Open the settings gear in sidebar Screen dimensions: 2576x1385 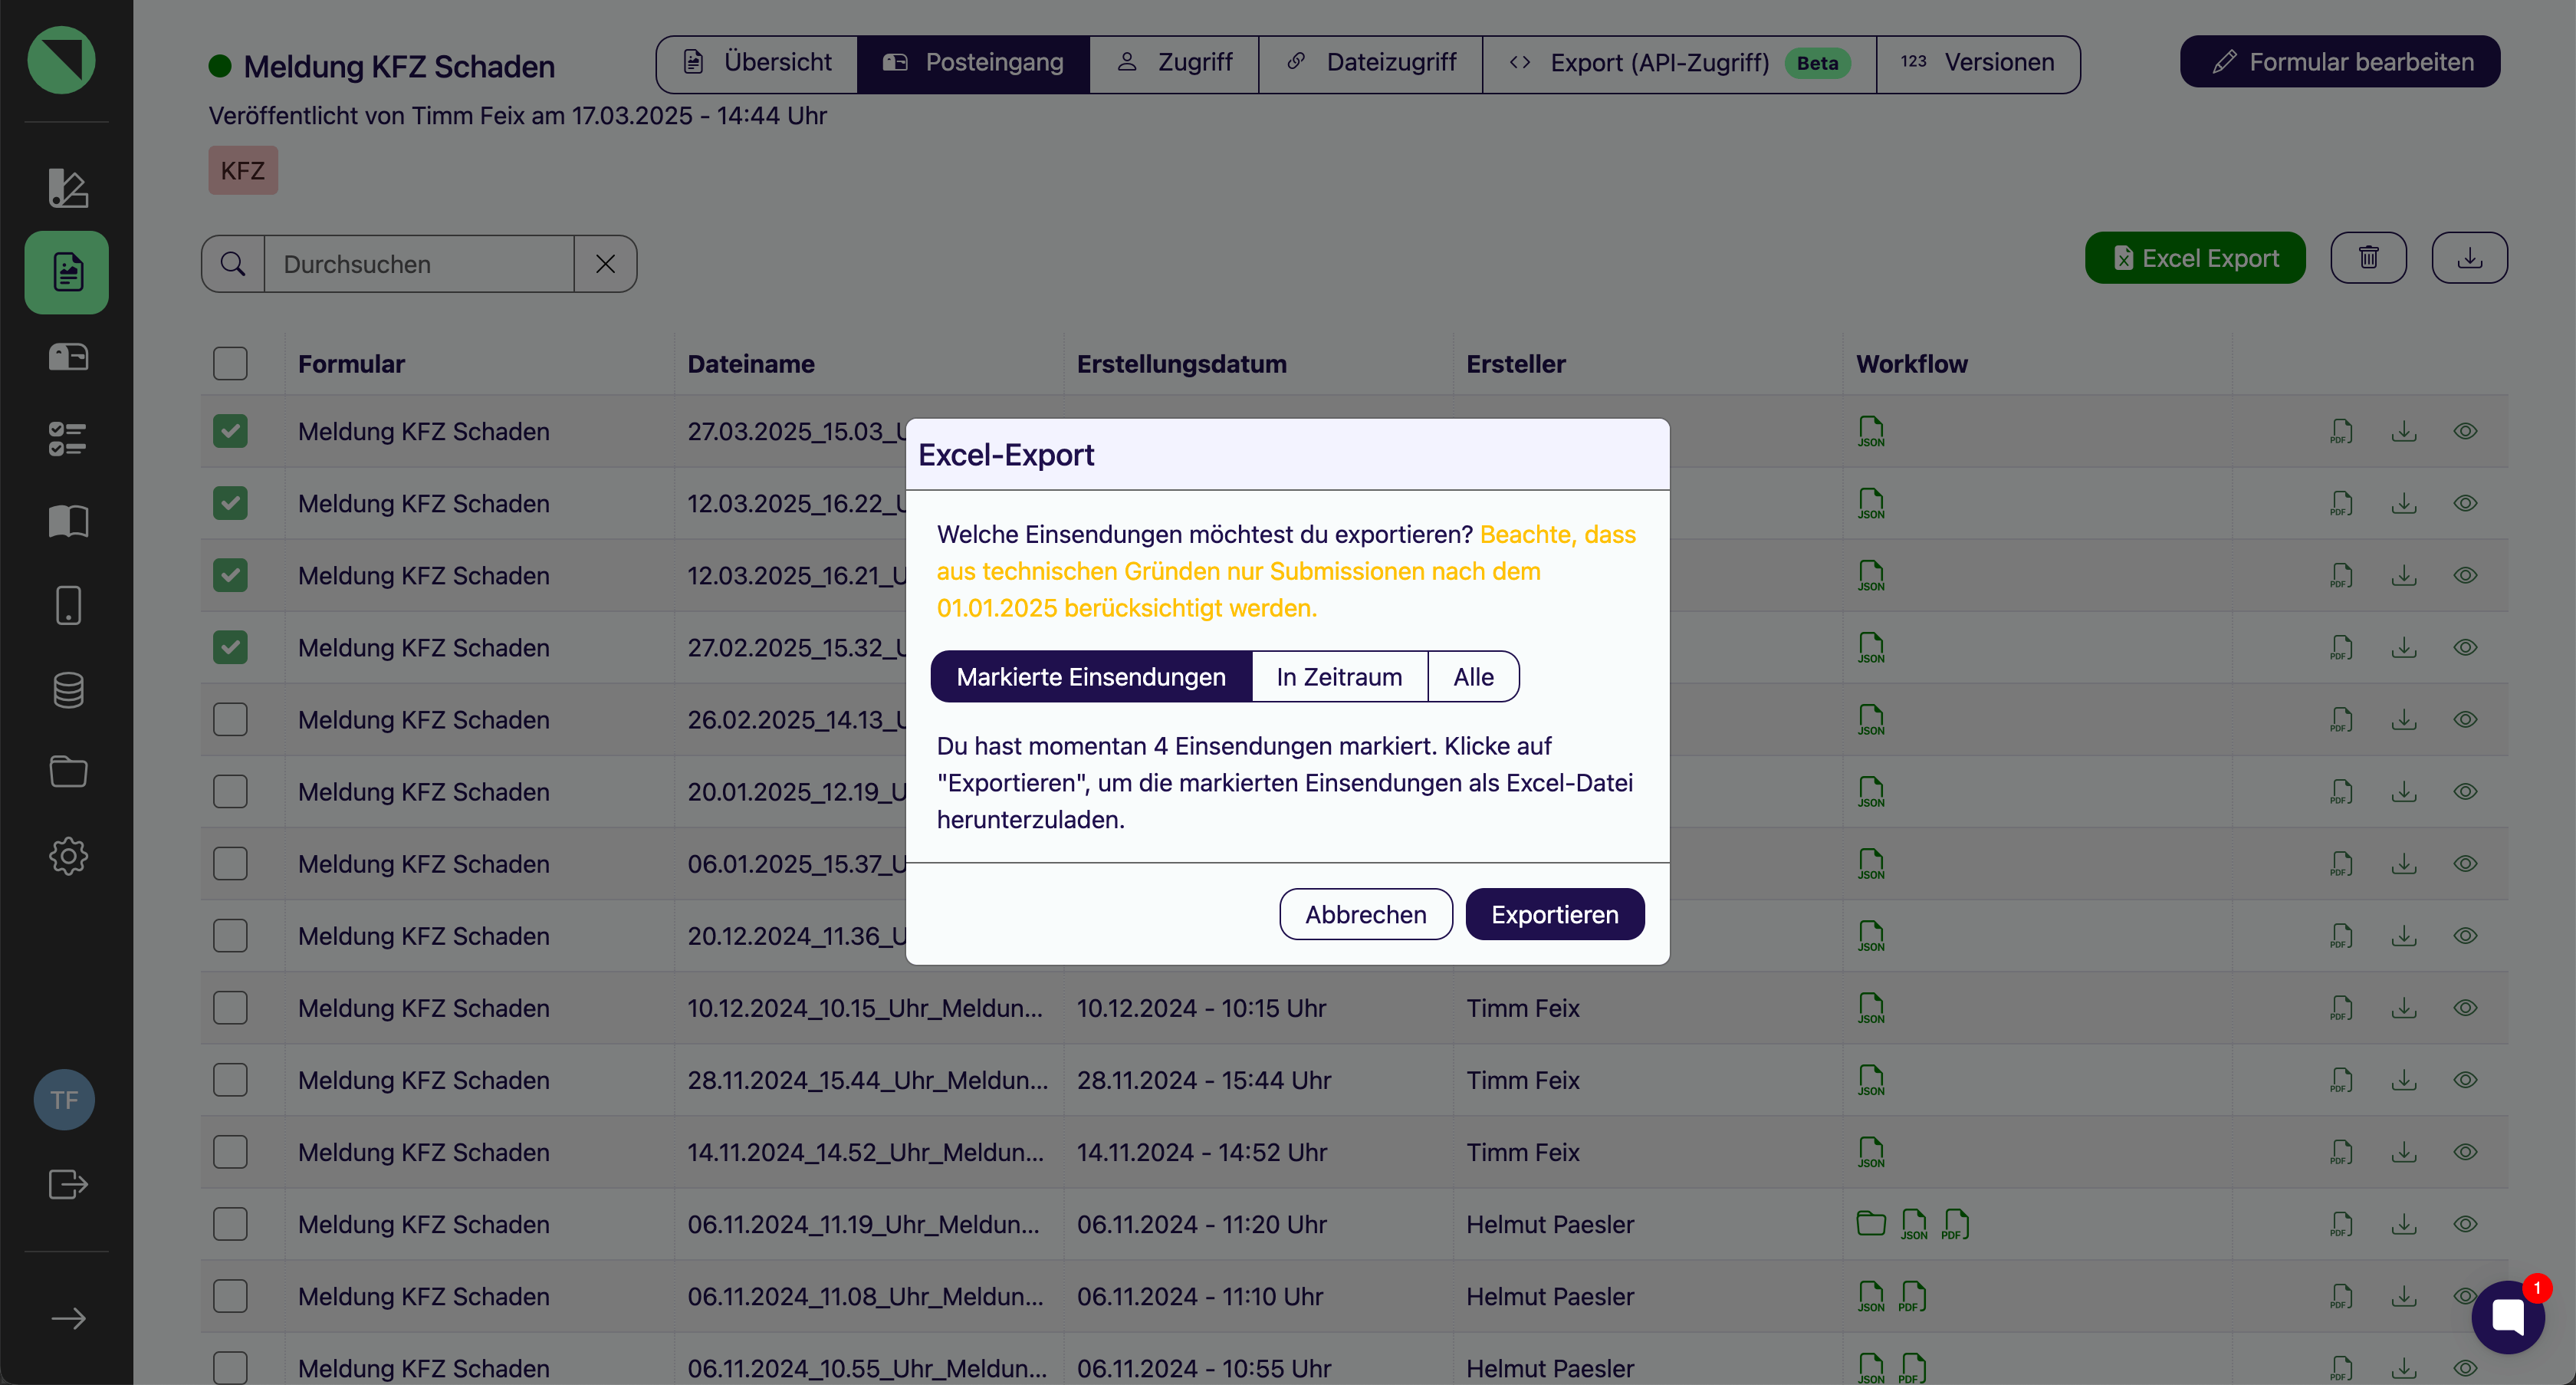click(67, 856)
